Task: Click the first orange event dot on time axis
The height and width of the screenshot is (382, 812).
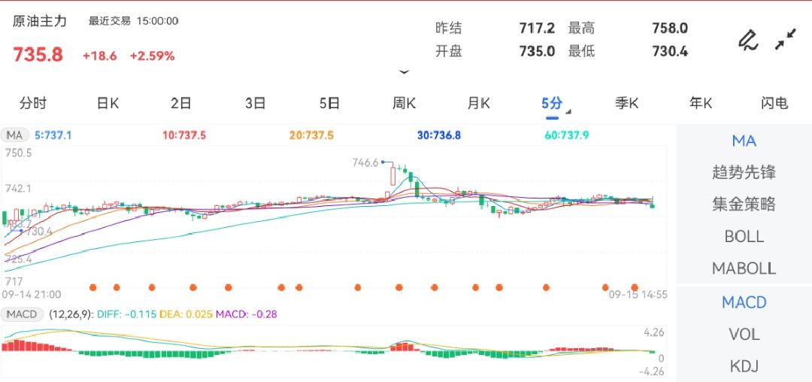Action: tap(93, 287)
